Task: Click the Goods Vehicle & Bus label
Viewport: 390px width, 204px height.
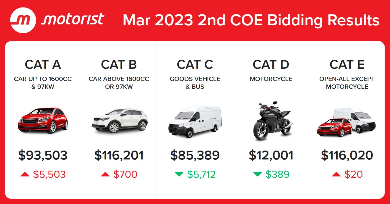Action: [195, 83]
